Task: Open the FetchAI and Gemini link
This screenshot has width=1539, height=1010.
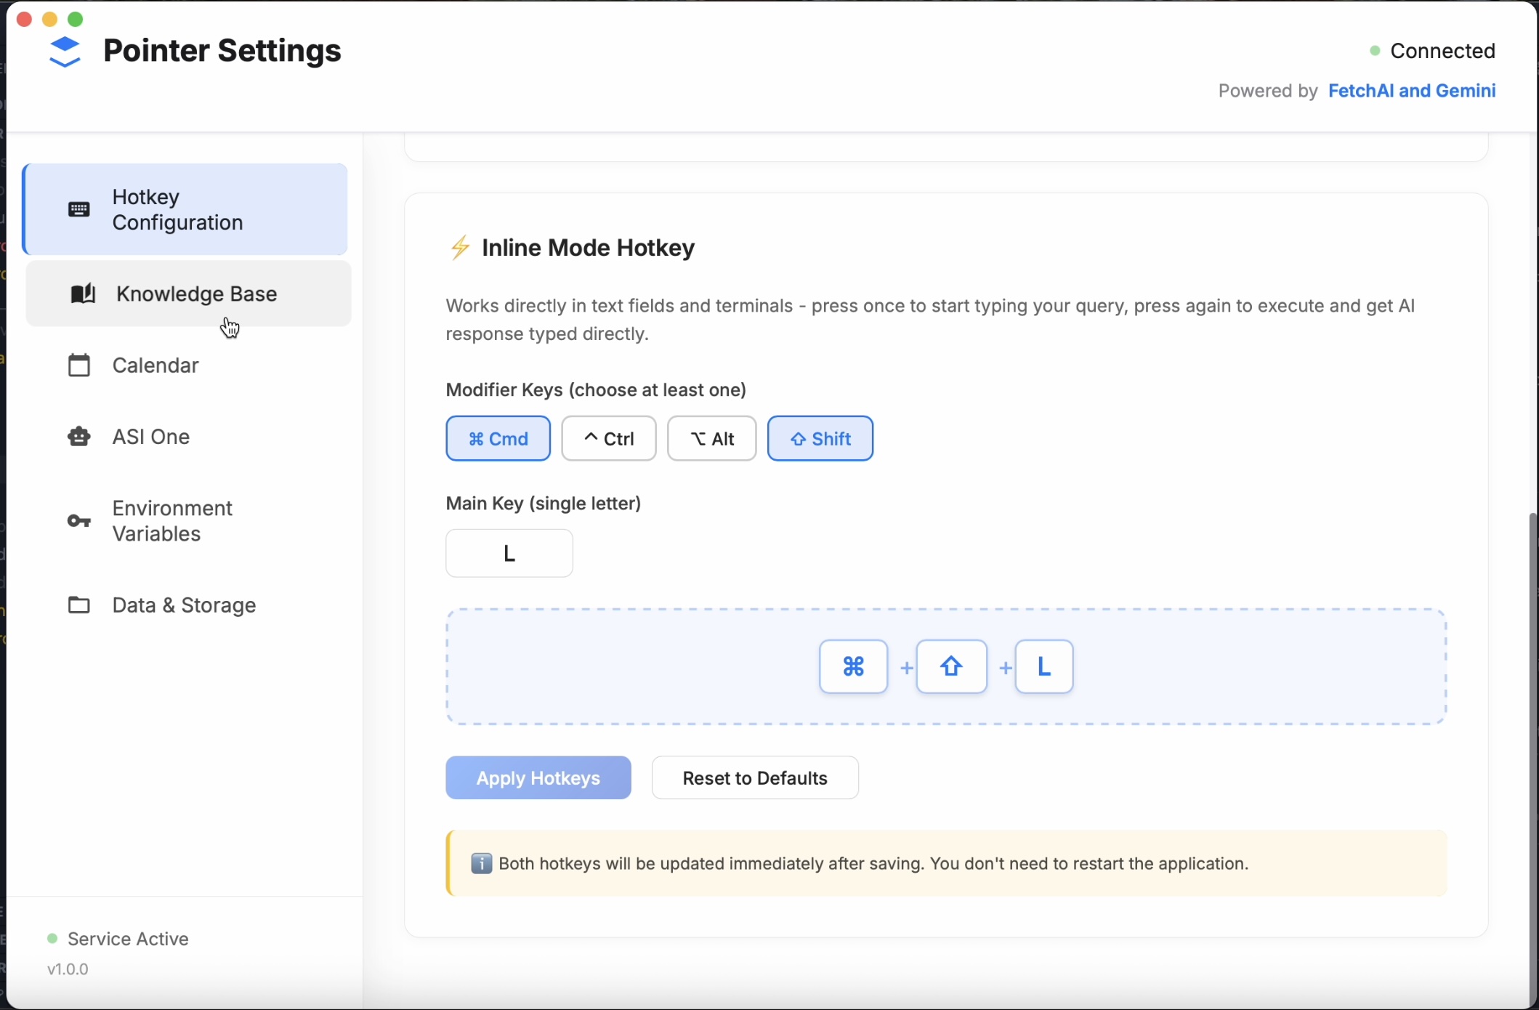Action: 1411,91
